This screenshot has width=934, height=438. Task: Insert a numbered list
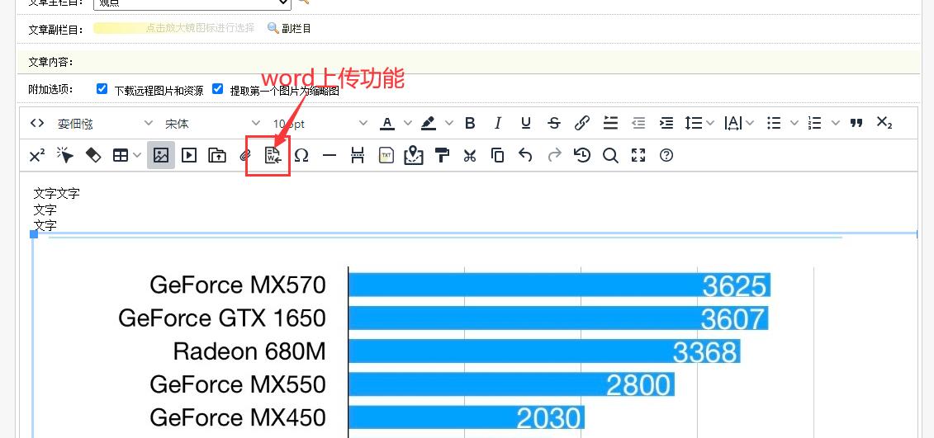tap(814, 123)
